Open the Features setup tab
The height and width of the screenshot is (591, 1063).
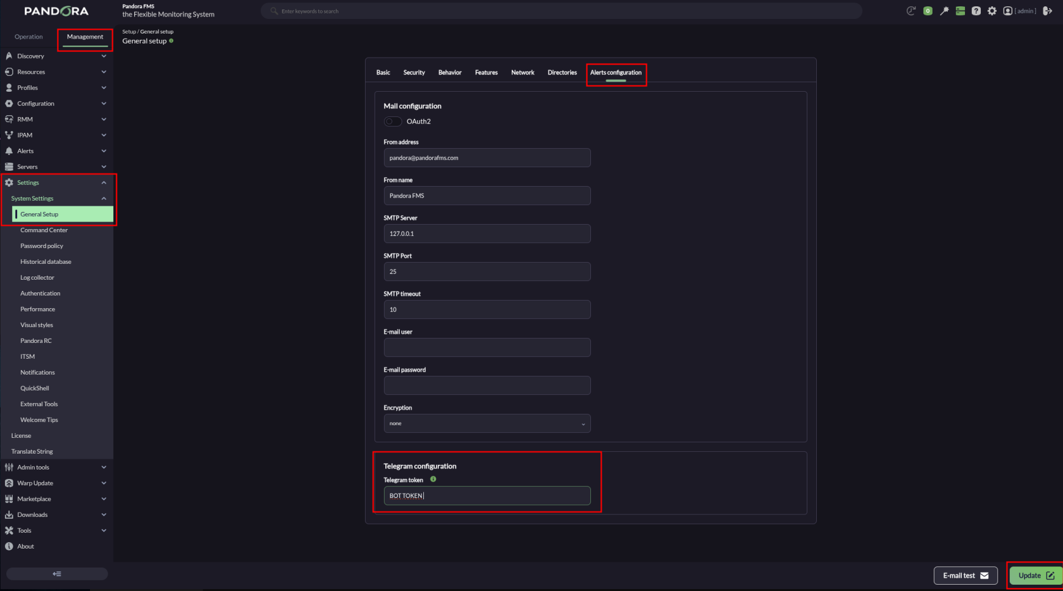pos(487,73)
